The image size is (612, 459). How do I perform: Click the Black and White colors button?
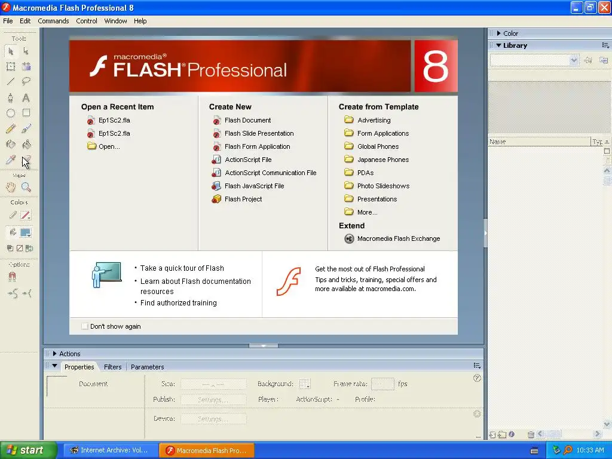(10, 248)
